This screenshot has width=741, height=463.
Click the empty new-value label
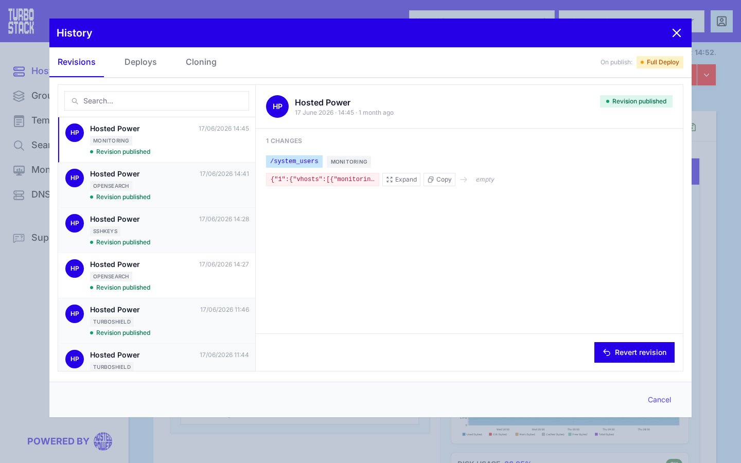485,180
